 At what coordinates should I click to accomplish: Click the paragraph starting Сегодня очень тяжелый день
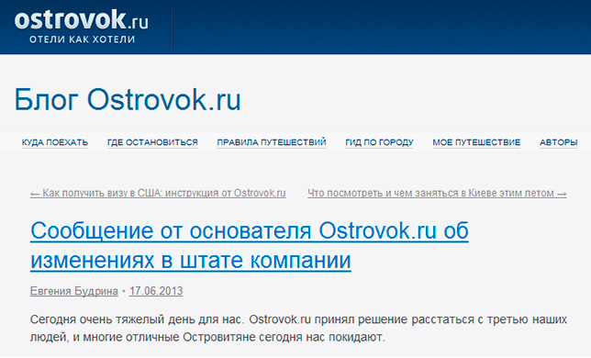coord(298,329)
